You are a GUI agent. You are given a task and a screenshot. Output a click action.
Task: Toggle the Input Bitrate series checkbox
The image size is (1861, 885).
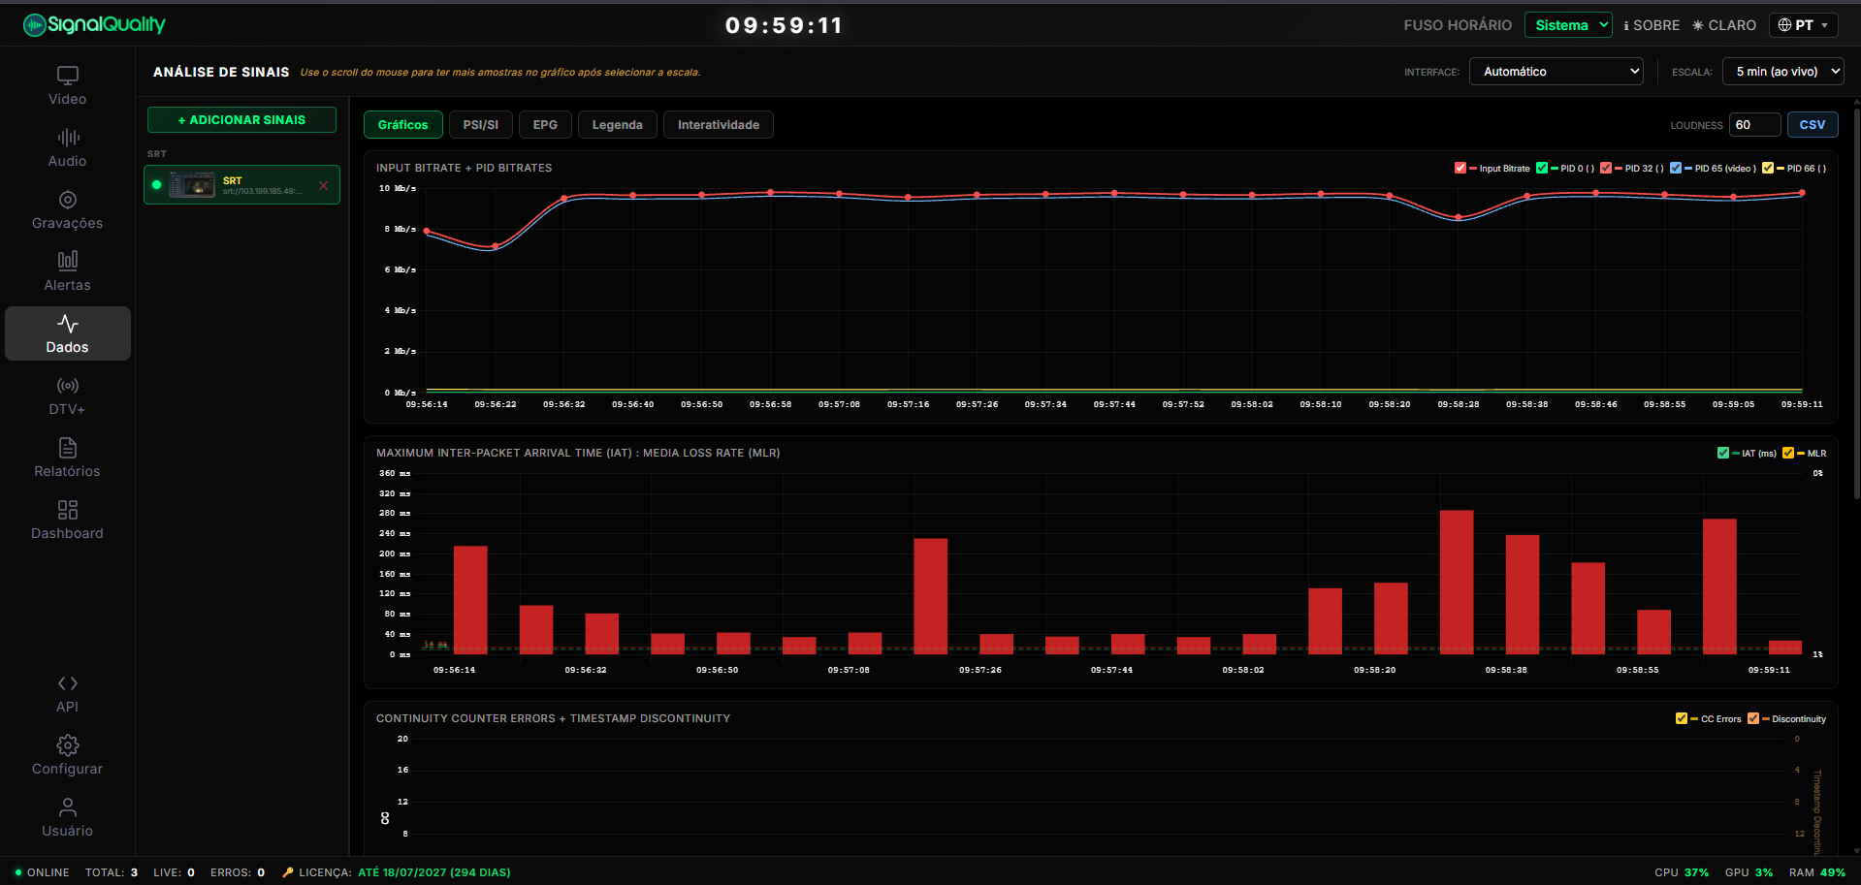[1460, 168]
